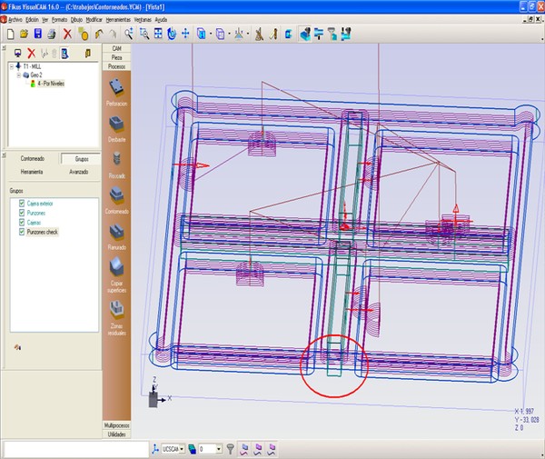Open the Copiar superficies operation
The height and width of the screenshot is (459, 545).
tap(116, 267)
